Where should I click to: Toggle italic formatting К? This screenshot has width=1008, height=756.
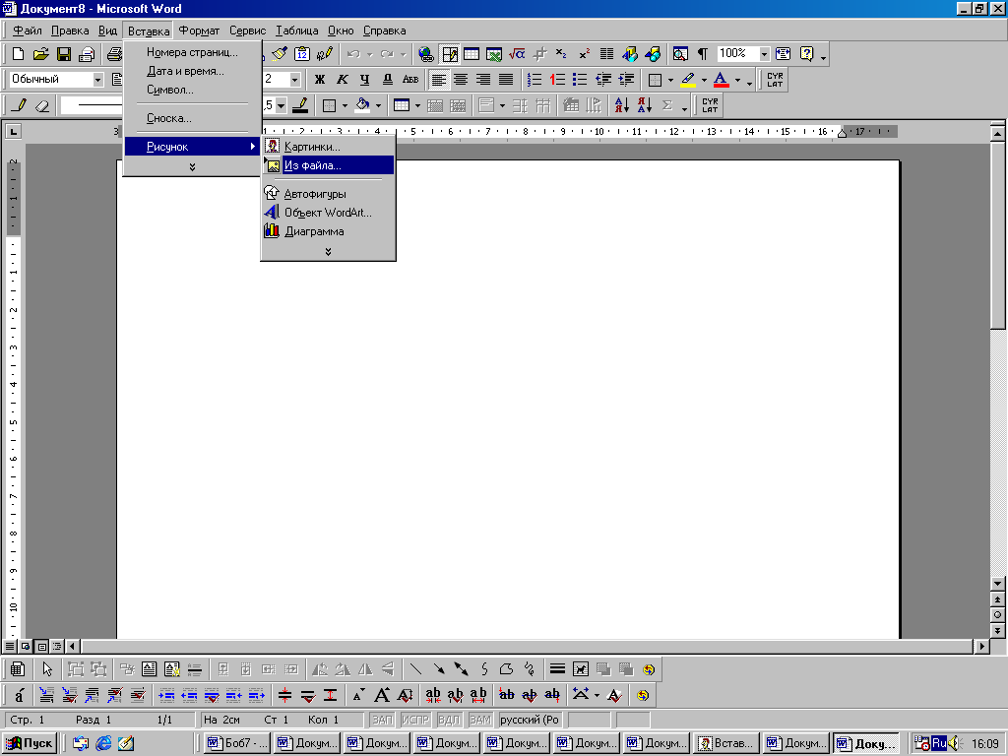pos(342,80)
